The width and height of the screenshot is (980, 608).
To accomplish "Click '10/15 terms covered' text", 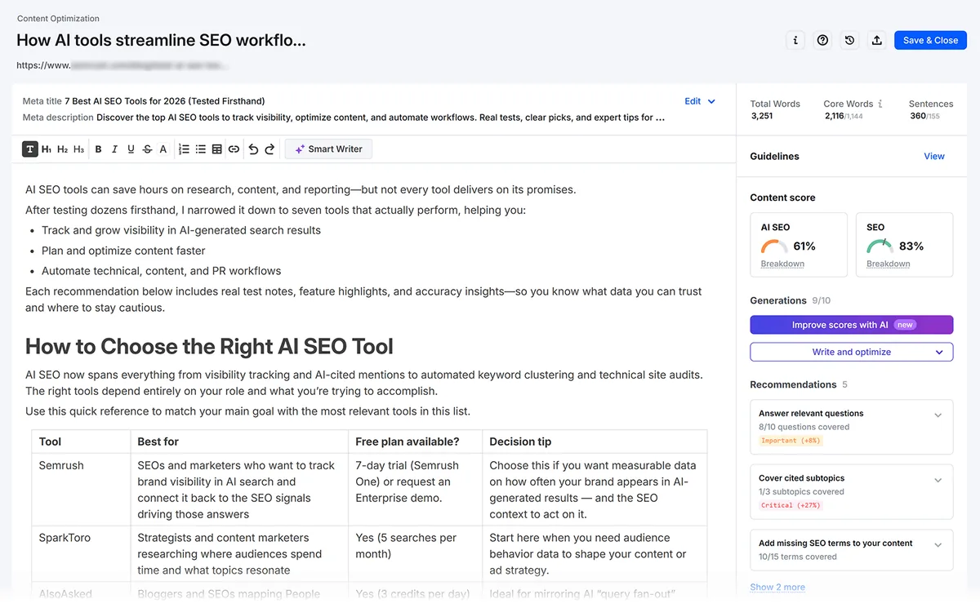I will (x=798, y=557).
